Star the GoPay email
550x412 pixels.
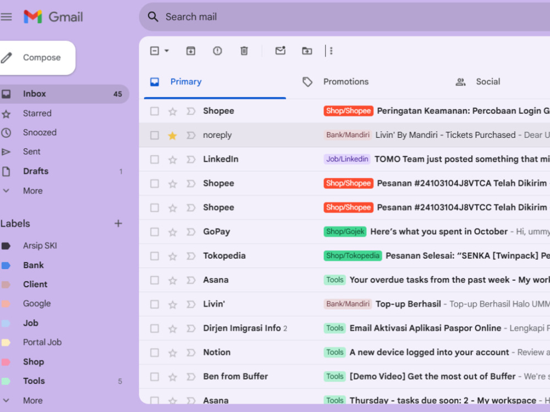(x=172, y=232)
